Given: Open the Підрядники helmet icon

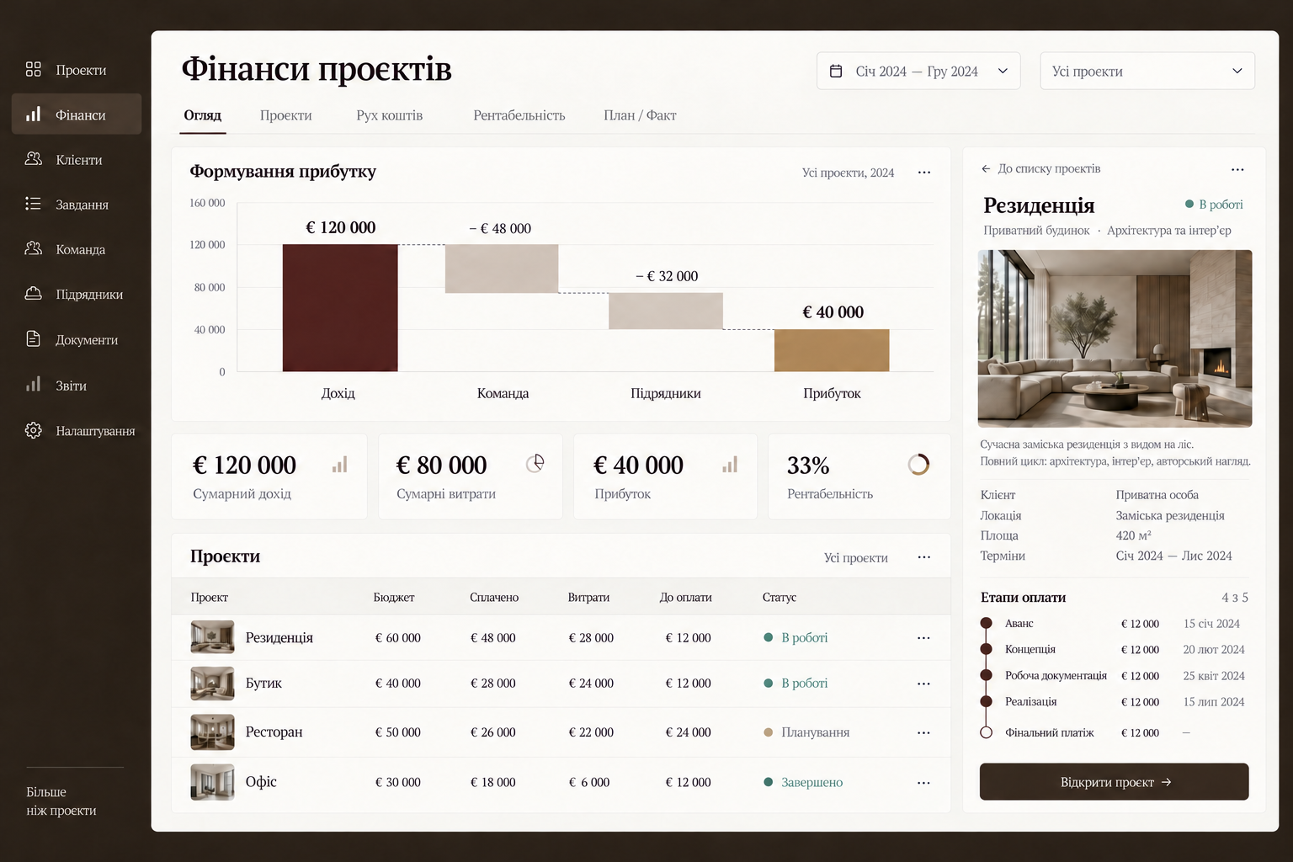Looking at the screenshot, I should point(34,294).
